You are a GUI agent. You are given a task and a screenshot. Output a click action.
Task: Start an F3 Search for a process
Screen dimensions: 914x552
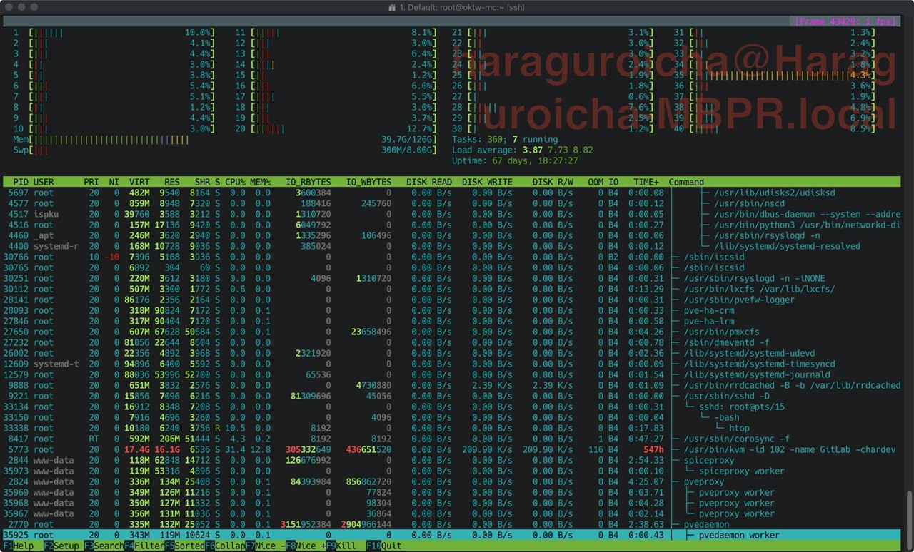point(104,546)
